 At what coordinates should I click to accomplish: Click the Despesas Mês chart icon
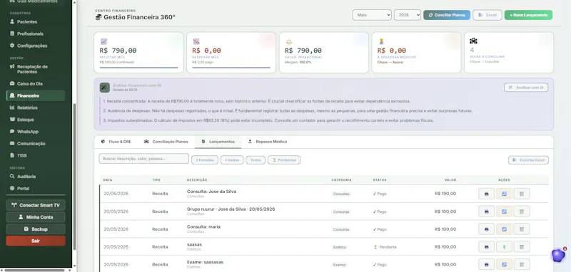pyautogui.click(x=196, y=41)
